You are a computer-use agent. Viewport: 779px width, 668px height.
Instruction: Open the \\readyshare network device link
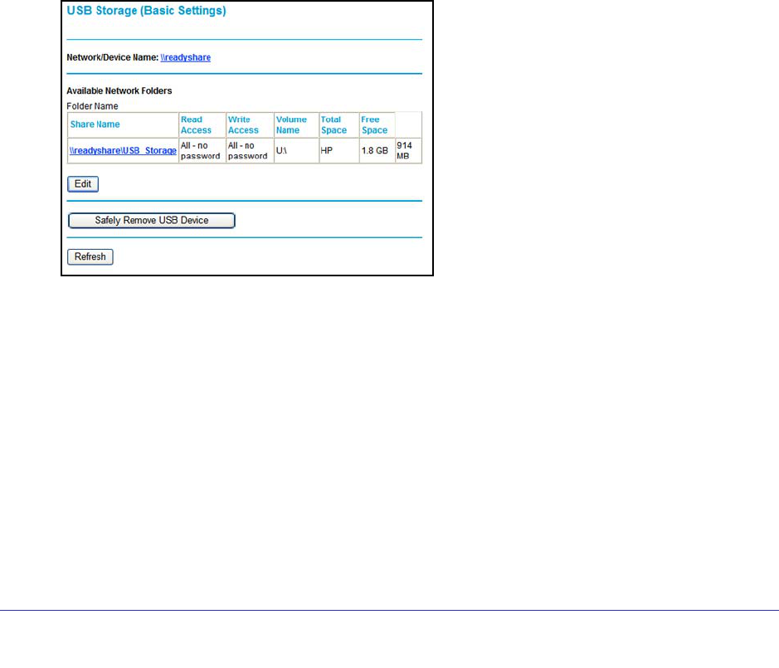pyautogui.click(x=185, y=57)
